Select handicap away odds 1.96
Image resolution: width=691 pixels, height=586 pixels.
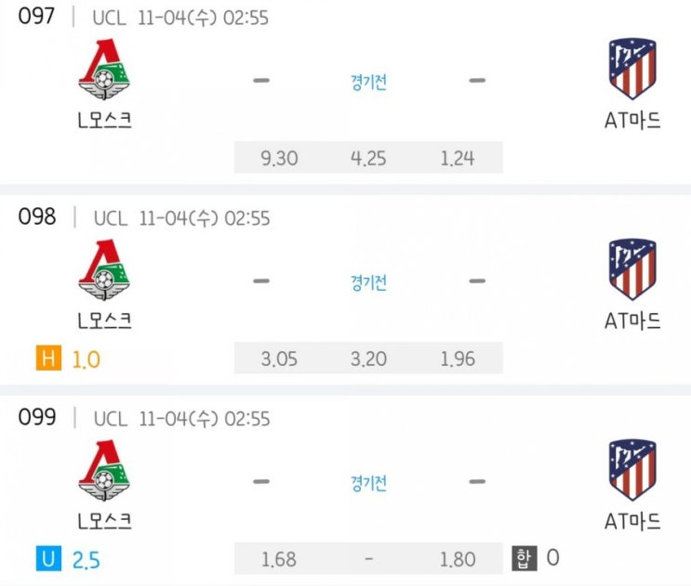click(458, 358)
